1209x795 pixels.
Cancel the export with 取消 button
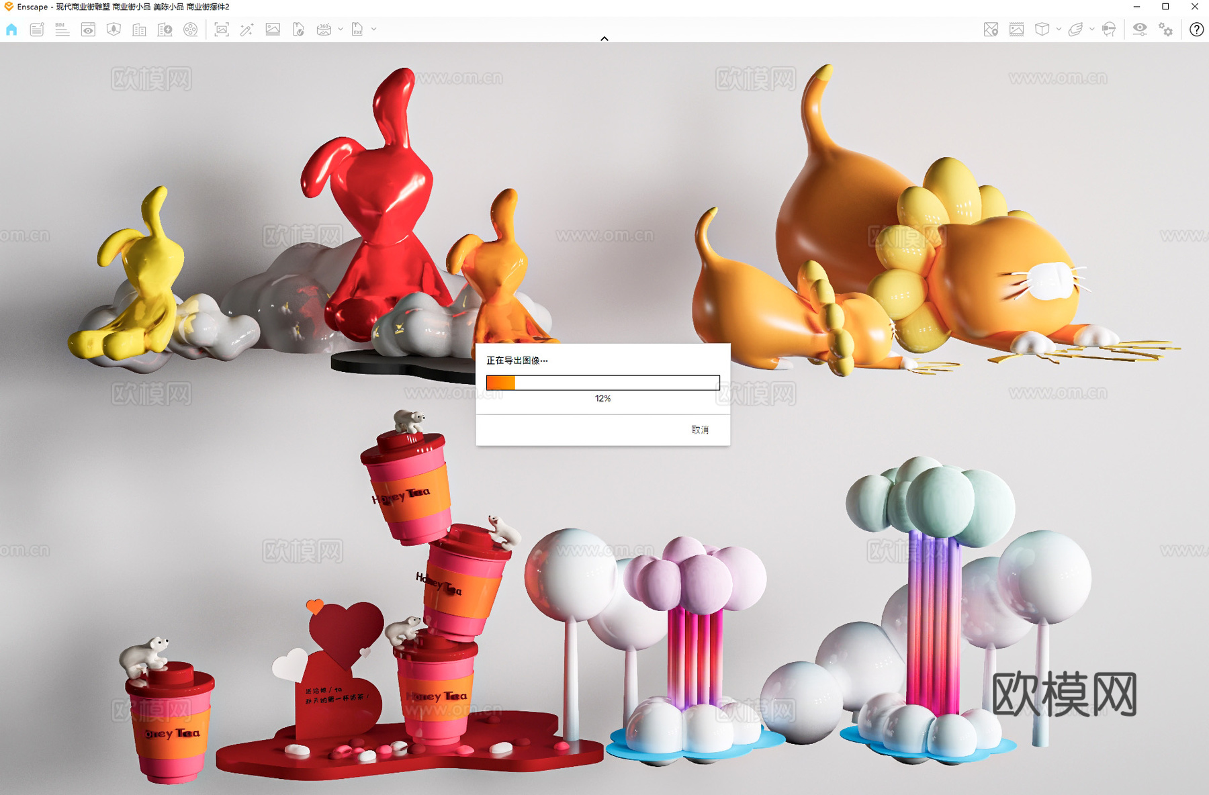pos(700,430)
